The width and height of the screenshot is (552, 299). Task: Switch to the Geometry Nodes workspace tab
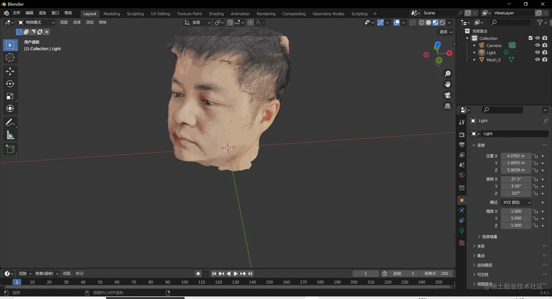[x=328, y=14]
